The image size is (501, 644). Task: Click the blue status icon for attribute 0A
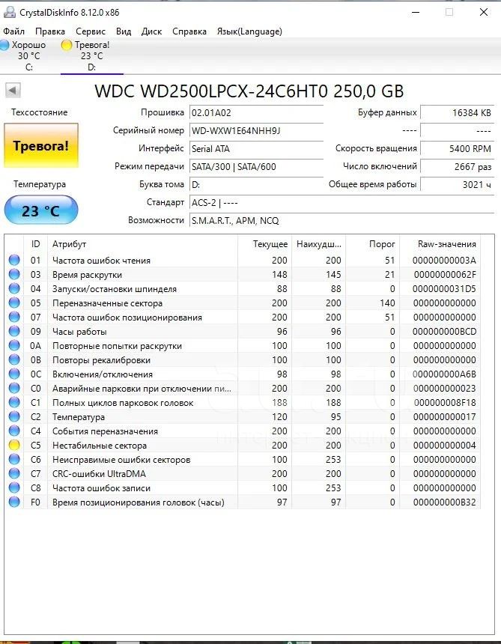click(14, 345)
